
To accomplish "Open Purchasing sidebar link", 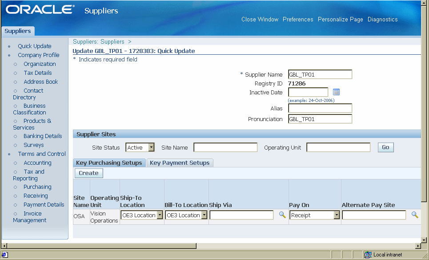I will [37, 187].
